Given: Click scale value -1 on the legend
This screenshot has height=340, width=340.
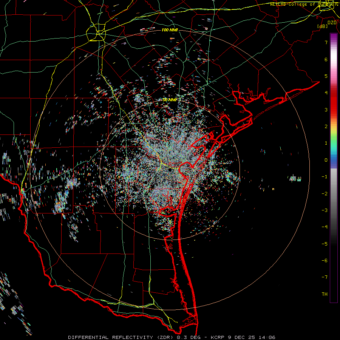Looking at the screenshot, I should [325, 177].
